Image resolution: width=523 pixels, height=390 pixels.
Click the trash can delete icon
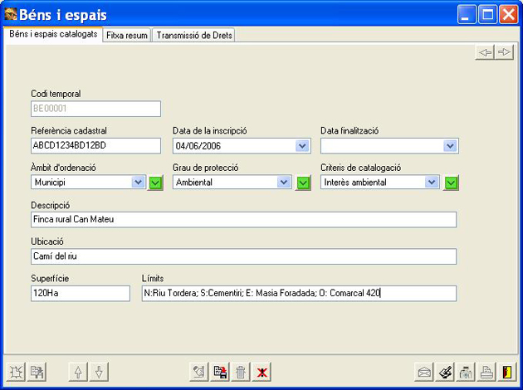point(241,372)
